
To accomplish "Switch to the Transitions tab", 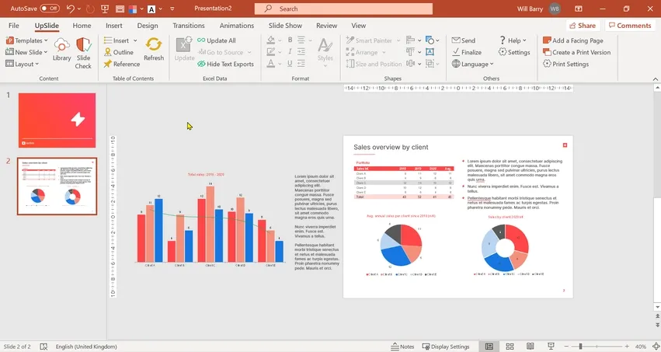I will coord(189,26).
